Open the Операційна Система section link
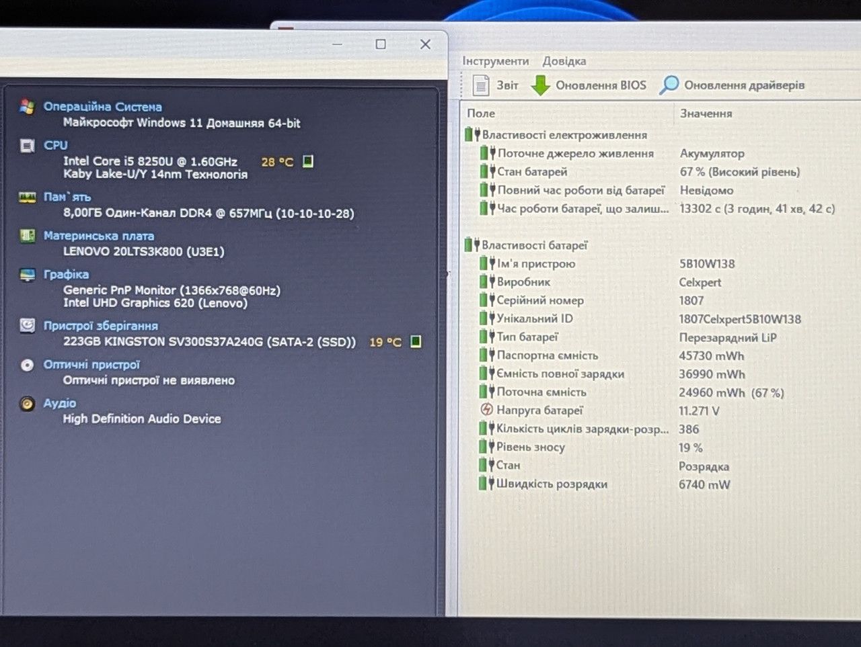This screenshot has width=861, height=647. [103, 107]
